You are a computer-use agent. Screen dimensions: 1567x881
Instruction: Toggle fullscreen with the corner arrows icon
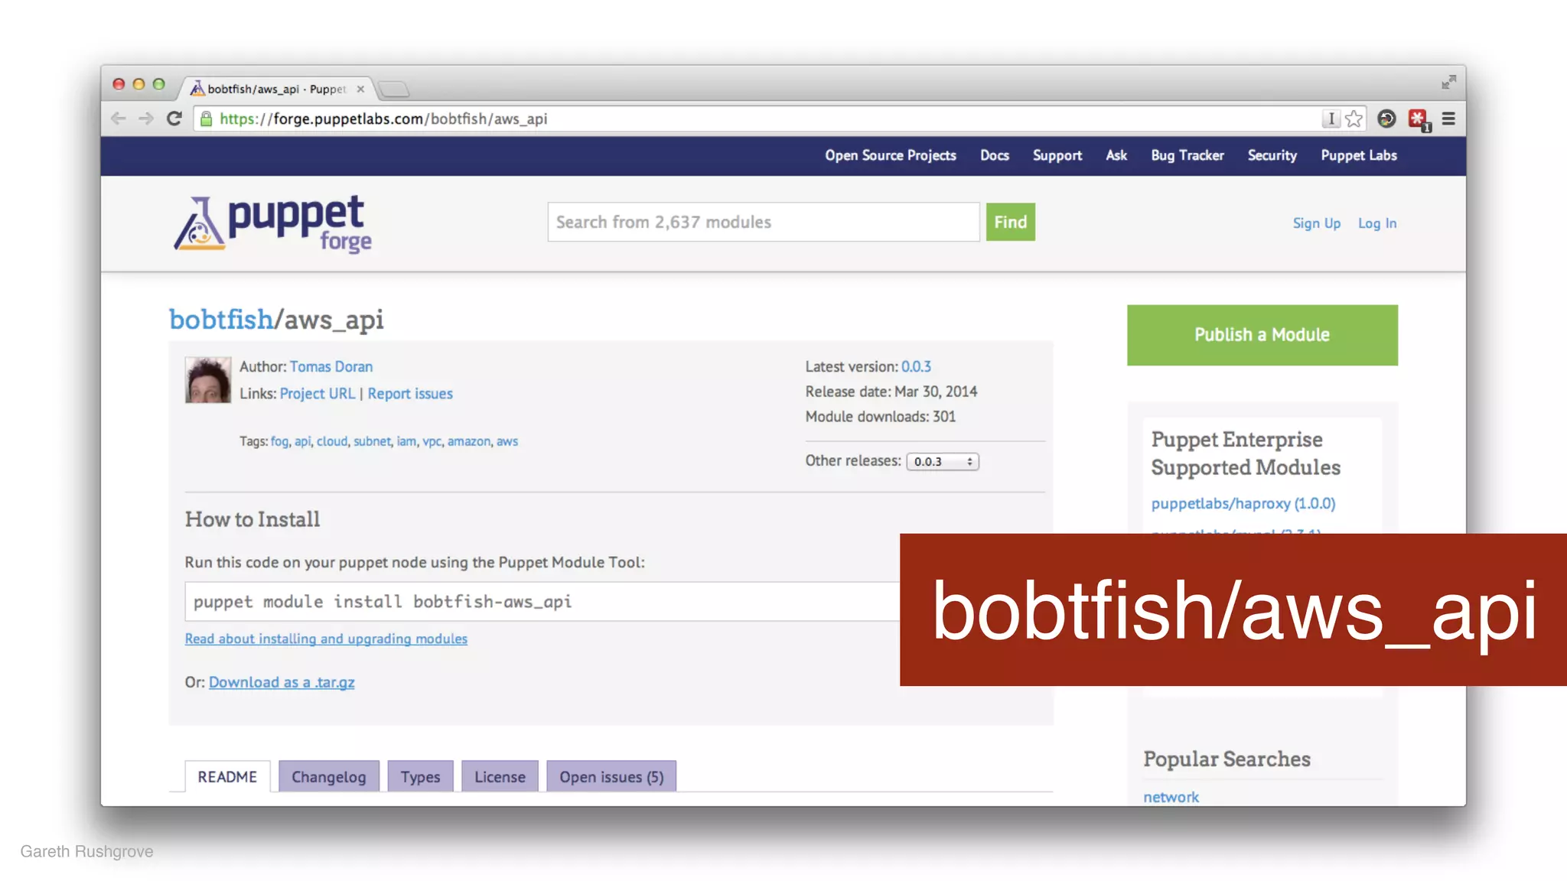pos(1449,82)
